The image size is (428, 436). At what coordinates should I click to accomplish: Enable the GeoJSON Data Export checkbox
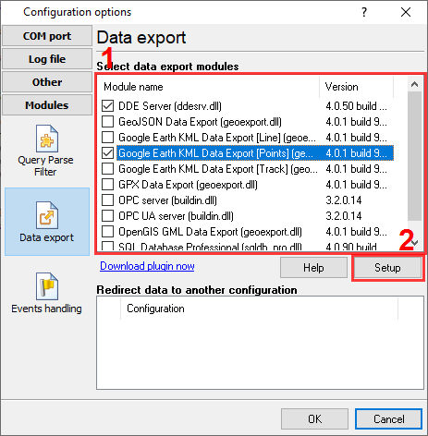coord(107,122)
